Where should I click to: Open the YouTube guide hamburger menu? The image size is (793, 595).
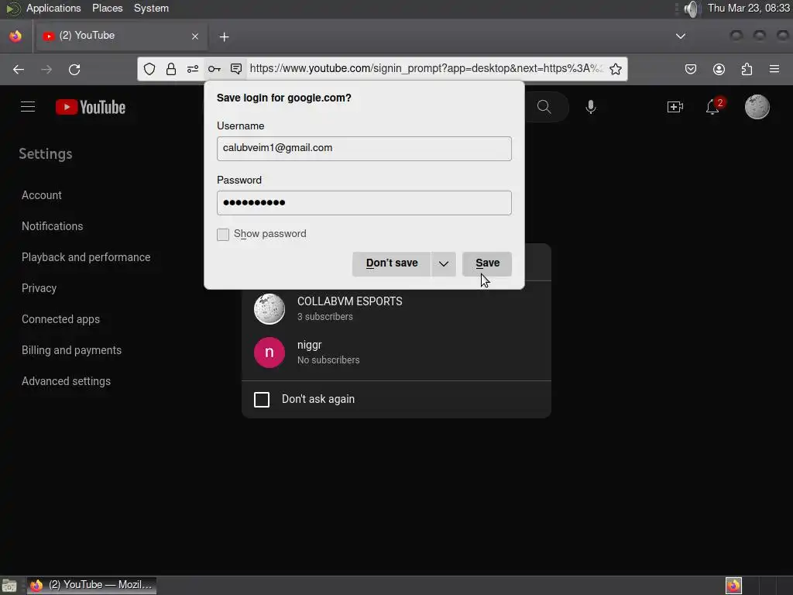pyautogui.click(x=28, y=107)
